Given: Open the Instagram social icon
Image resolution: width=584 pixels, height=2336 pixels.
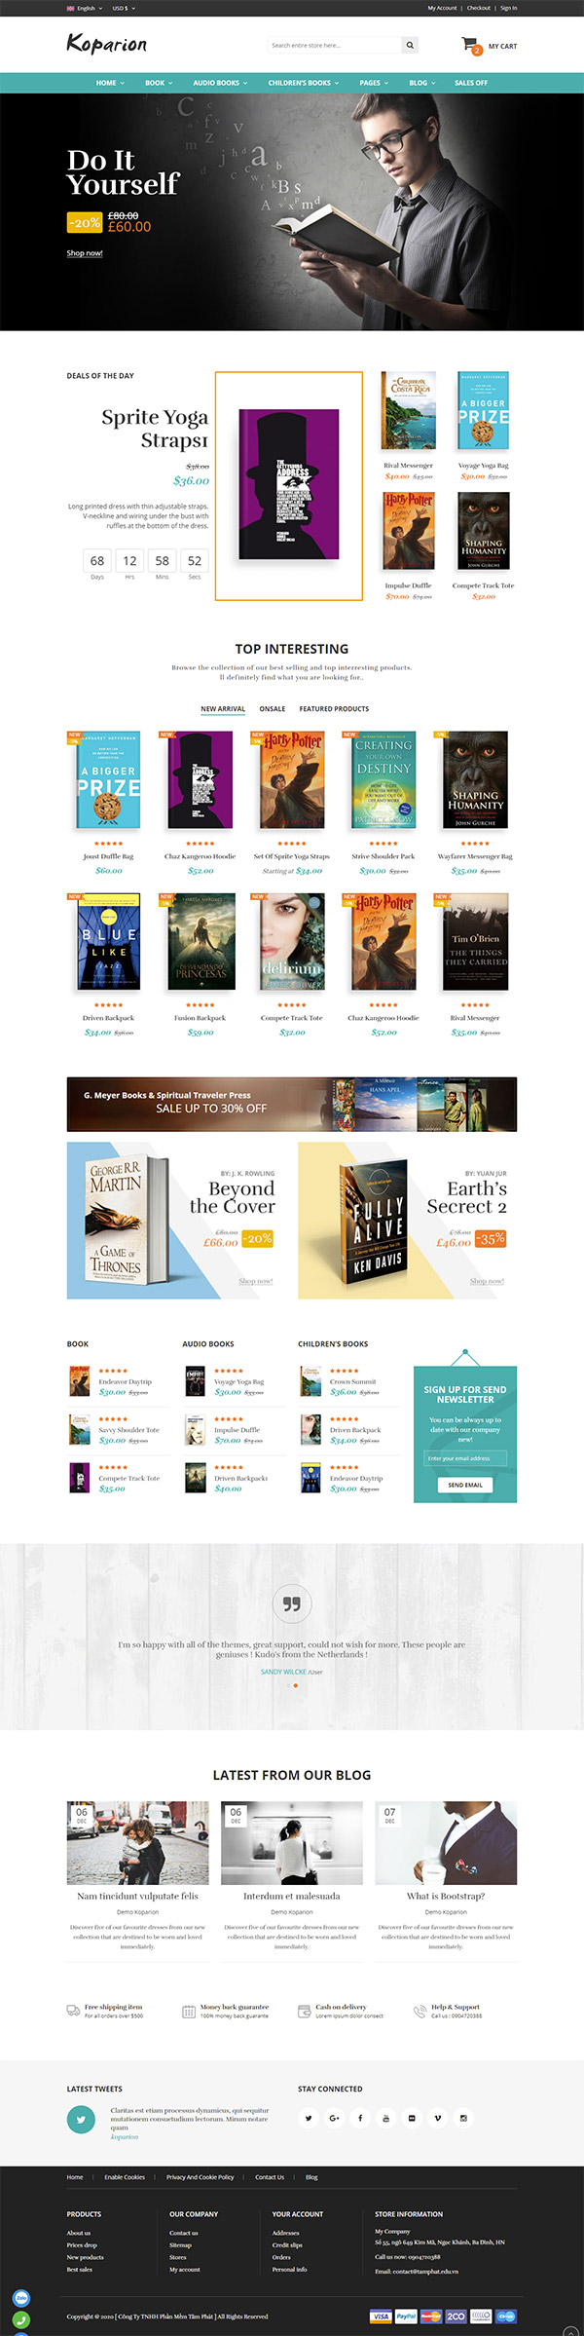Looking at the screenshot, I should 463,2118.
